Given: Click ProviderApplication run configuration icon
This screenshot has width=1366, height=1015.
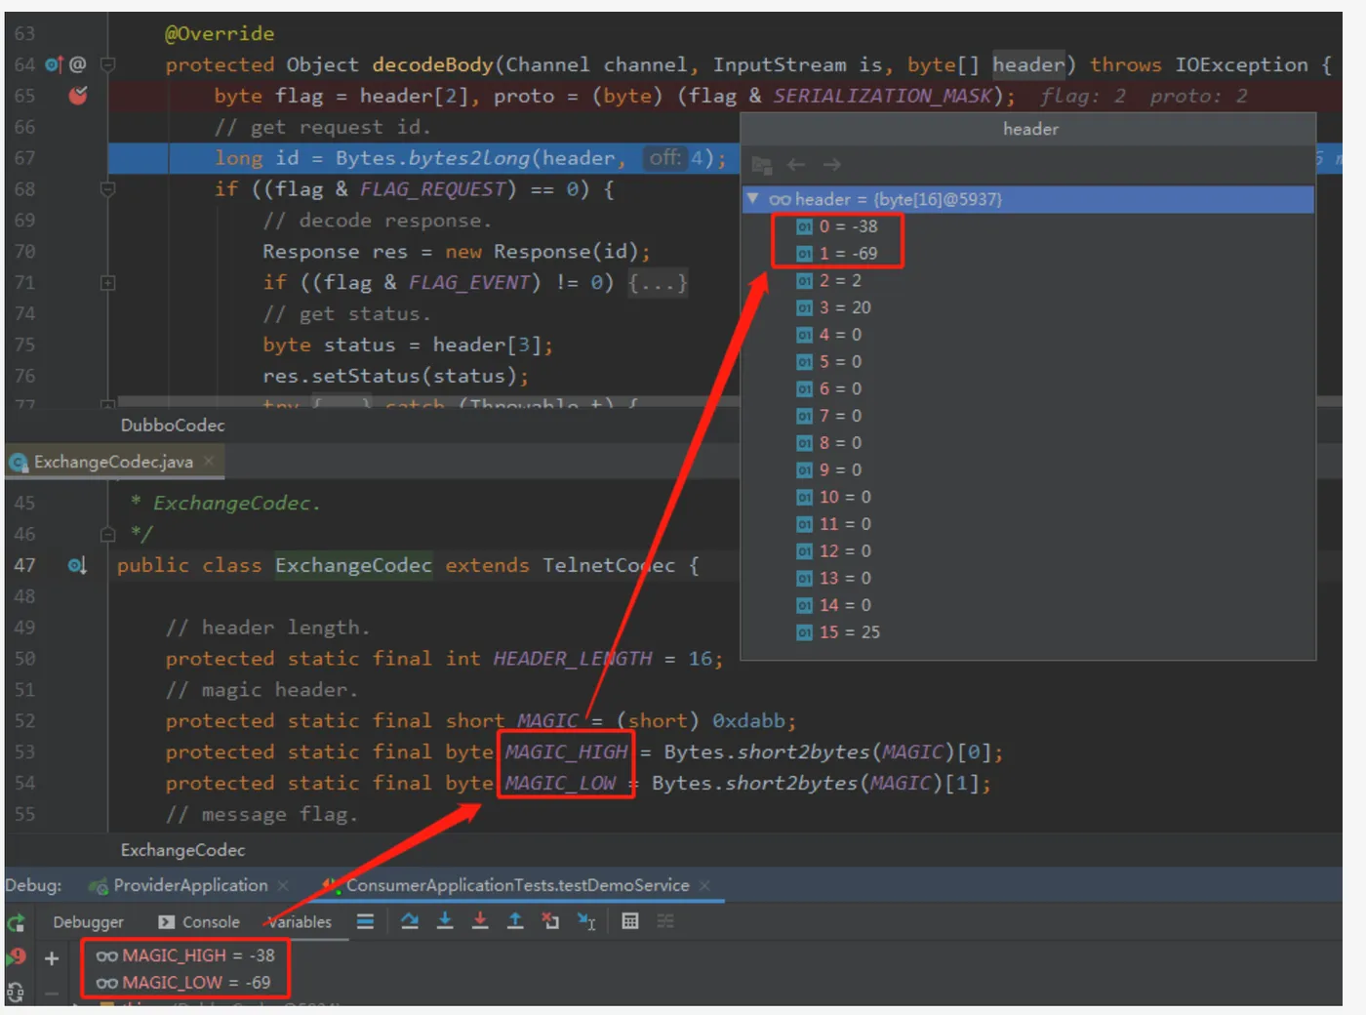Looking at the screenshot, I should pos(98,886).
